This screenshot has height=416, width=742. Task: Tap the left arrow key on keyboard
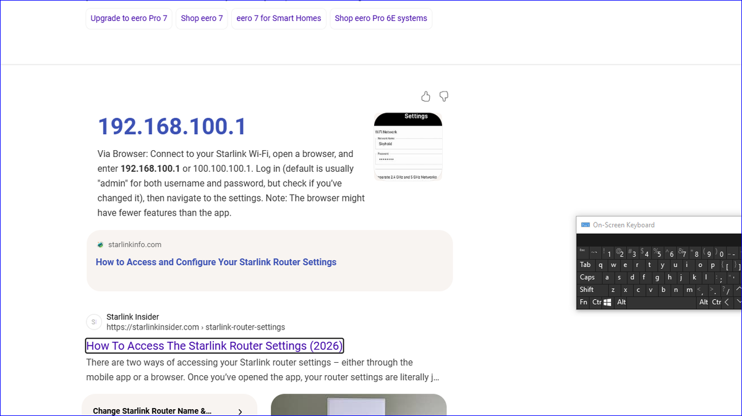point(727,302)
